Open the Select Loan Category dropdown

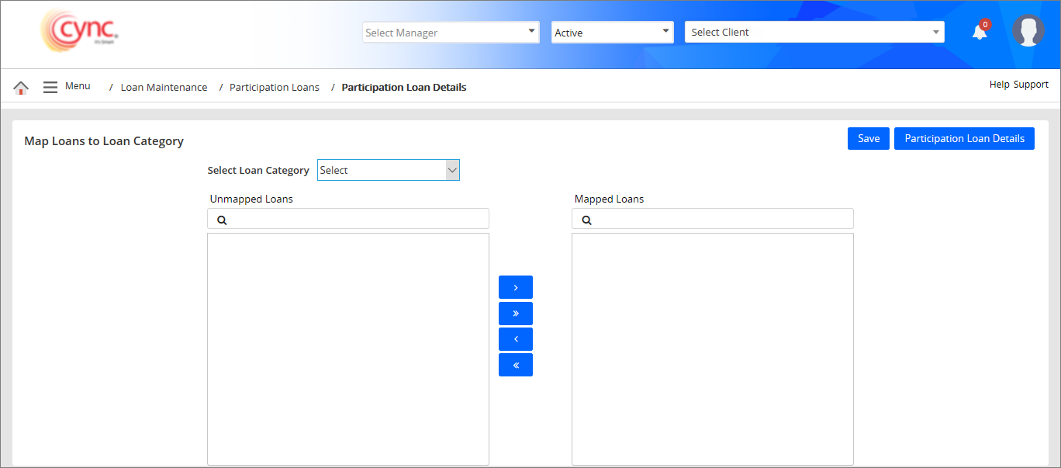pos(388,170)
